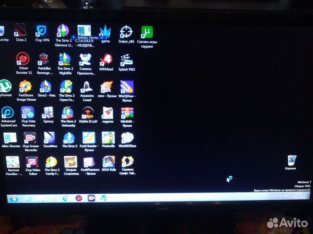This screenshot has height=234, width=313.
Task: Launch Diablo II LoD from the desktop
Action: click(87, 114)
